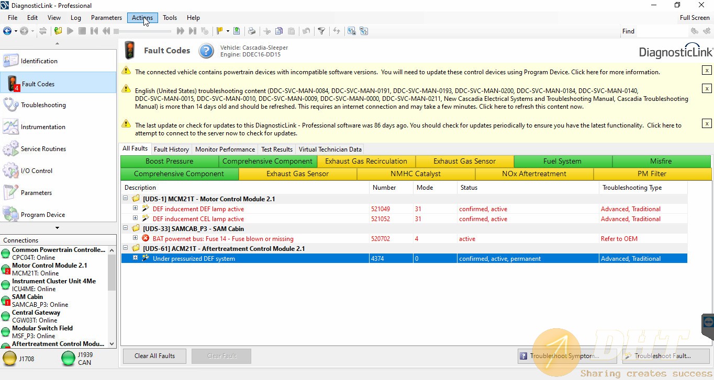Open Service Routines gears item
This screenshot has width=714, height=380.
click(x=58, y=148)
